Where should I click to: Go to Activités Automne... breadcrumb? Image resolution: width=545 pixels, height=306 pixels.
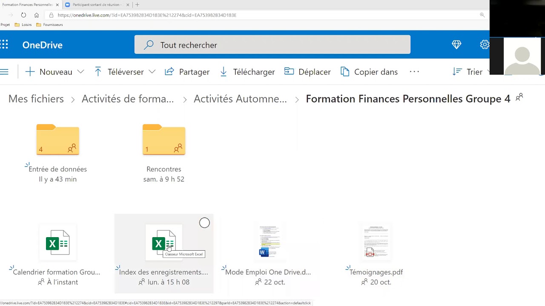pos(240,99)
